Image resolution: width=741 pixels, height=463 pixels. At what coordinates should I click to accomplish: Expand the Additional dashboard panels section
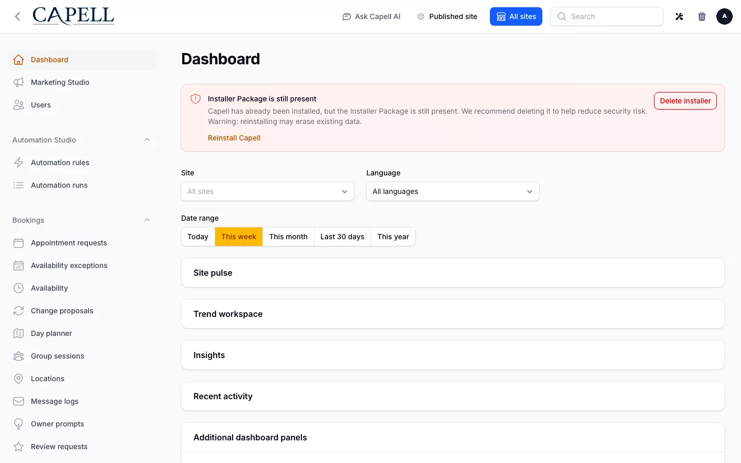coord(453,437)
